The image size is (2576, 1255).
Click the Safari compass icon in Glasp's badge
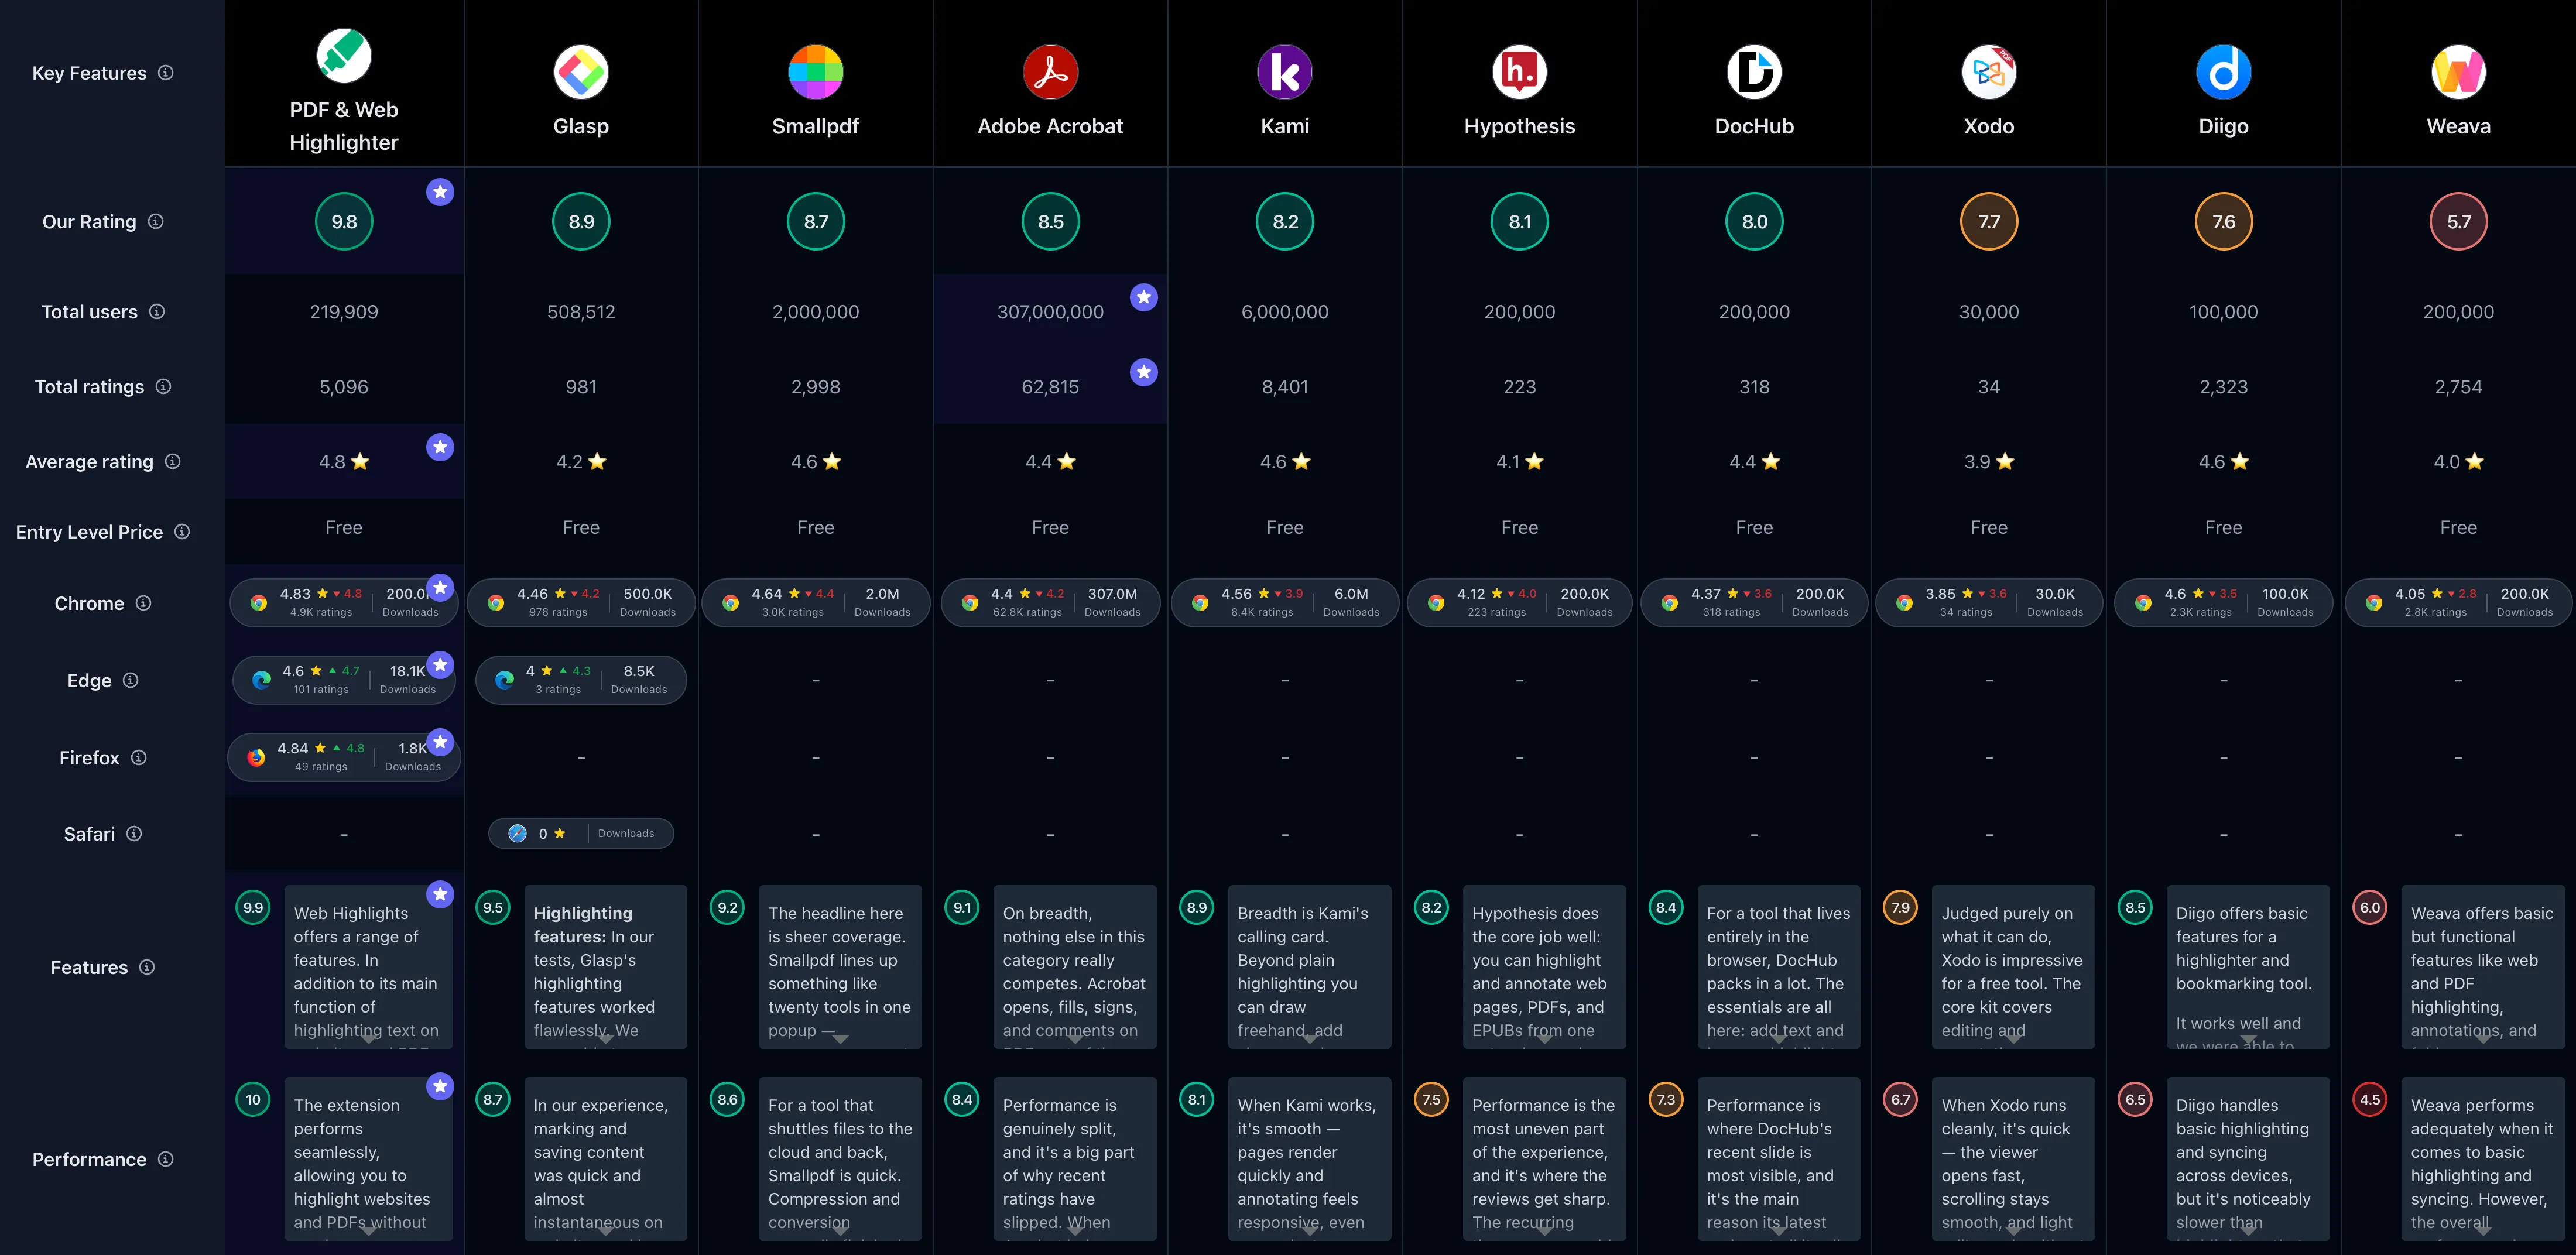click(x=517, y=833)
